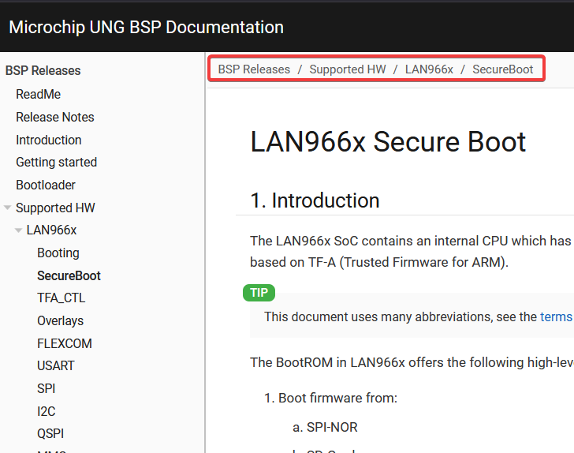Open the QSPI page

(x=50, y=434)
